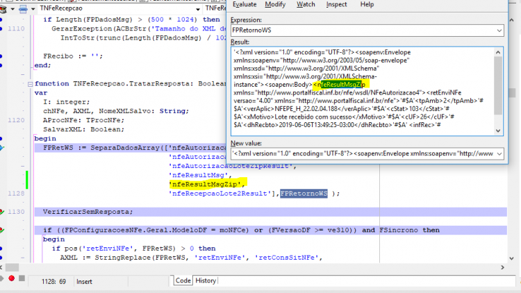
Task: Click the cursor position 1128: 69 in status bar
Action: click(x=53, y=282)
